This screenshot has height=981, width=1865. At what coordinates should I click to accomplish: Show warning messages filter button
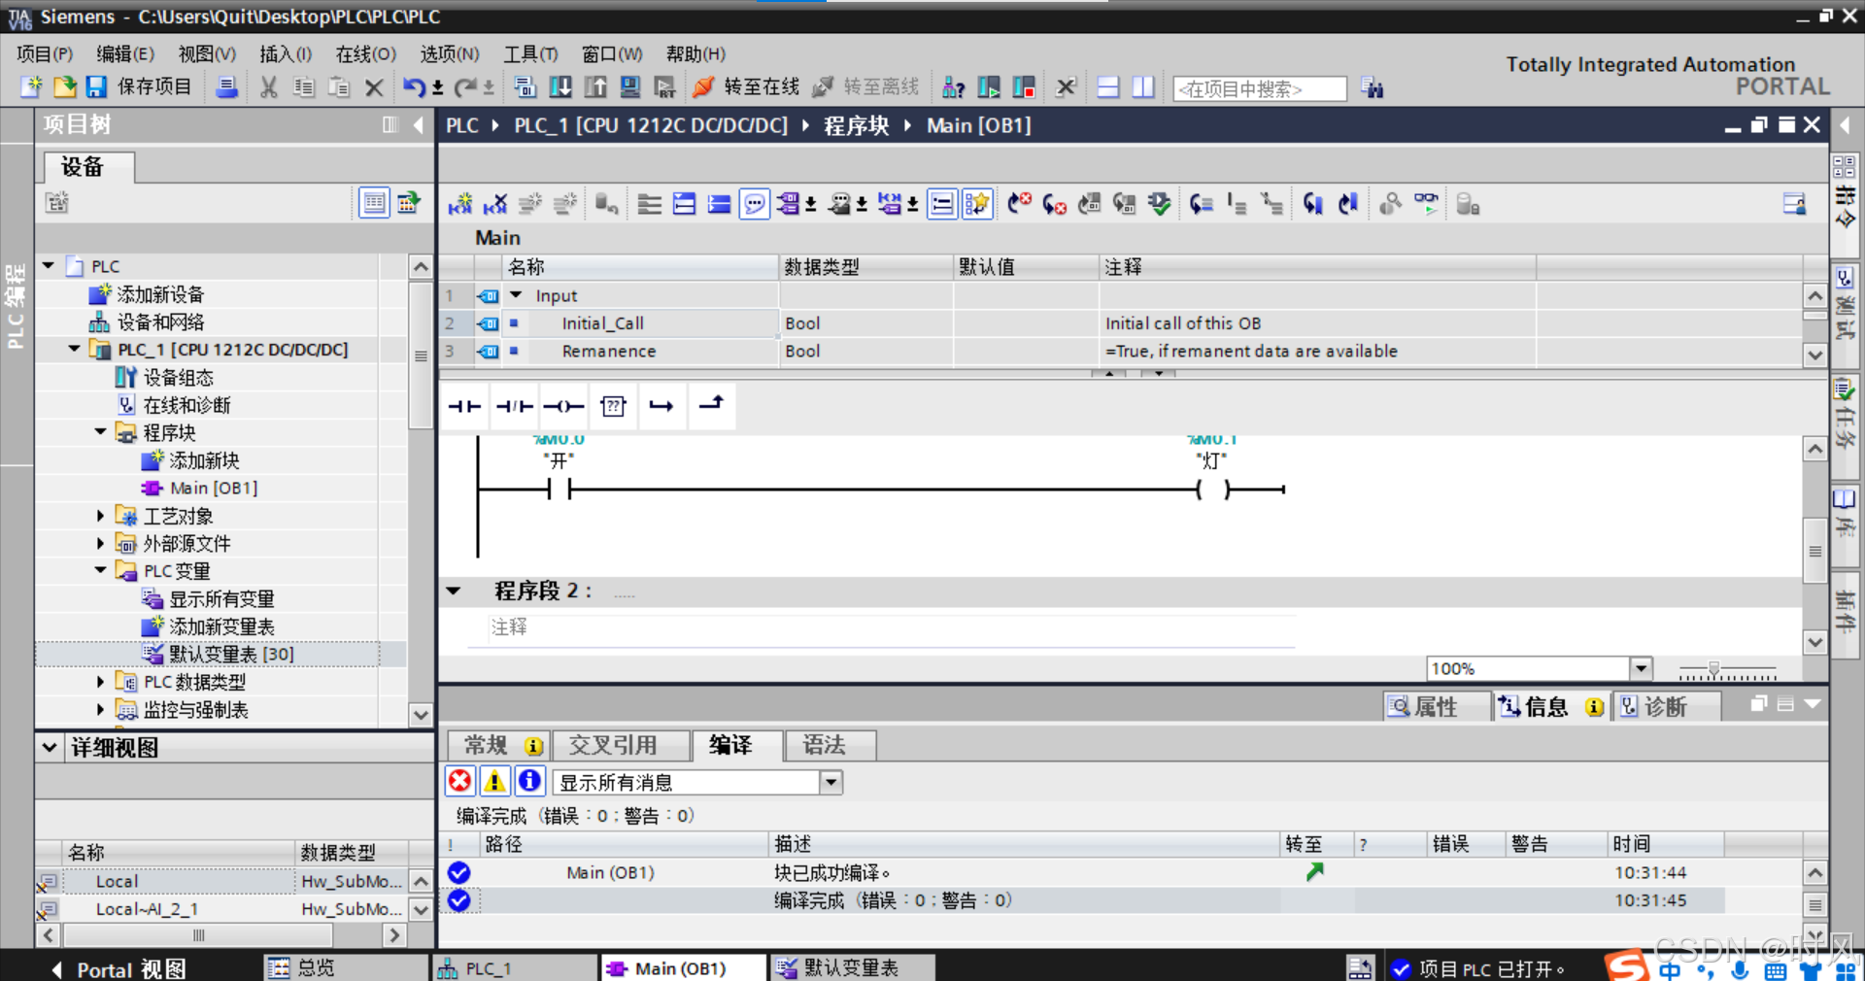pyautogui.click(x=494, y=781)
